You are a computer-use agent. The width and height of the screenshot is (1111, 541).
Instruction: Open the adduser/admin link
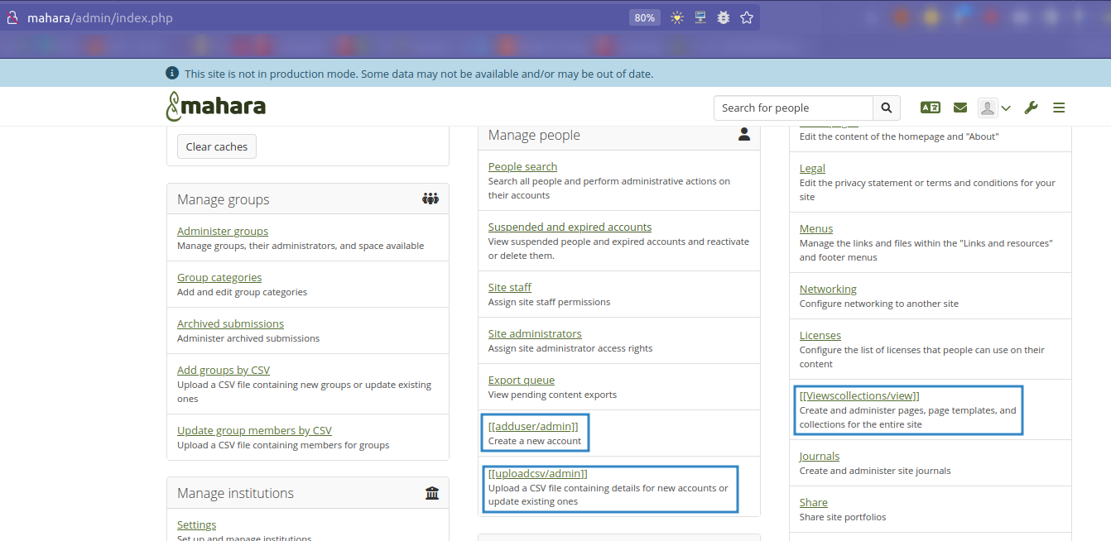[533, 426]
